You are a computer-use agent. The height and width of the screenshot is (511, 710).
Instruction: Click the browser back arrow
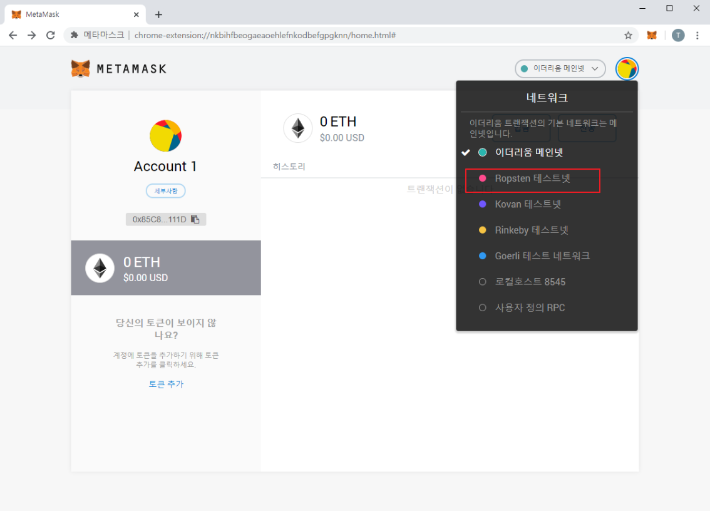[13, 35]
